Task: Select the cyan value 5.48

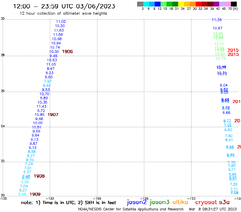Action: [x=22, y=194]
